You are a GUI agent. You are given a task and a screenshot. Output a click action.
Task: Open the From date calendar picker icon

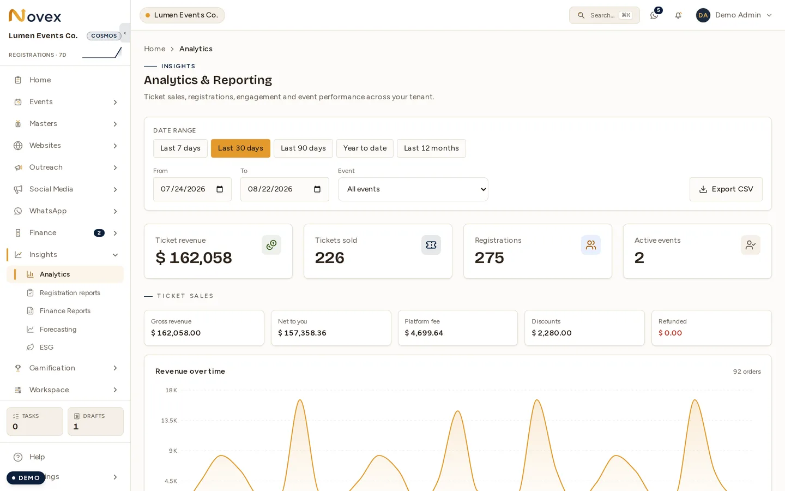[220, 189]
